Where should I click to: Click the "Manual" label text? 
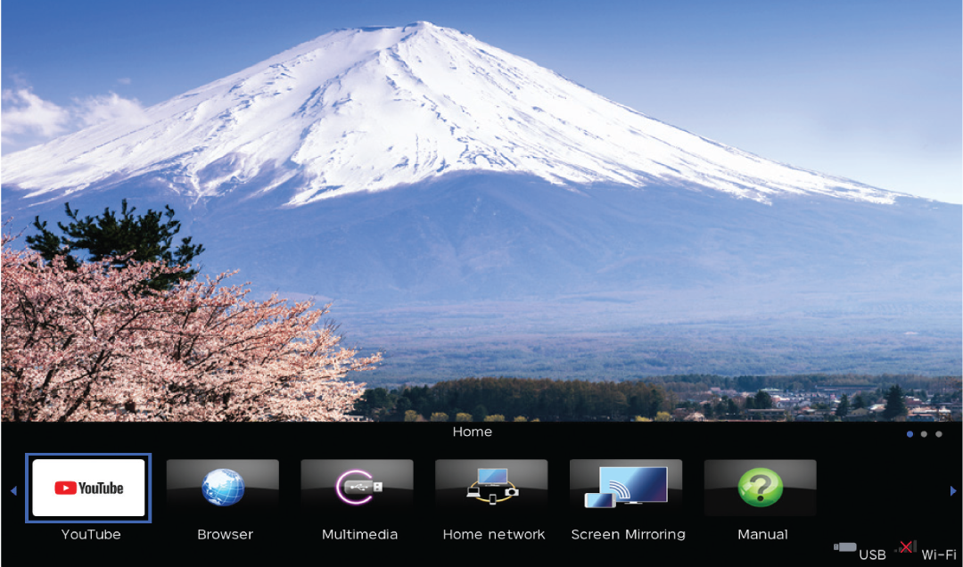[762, 534]
